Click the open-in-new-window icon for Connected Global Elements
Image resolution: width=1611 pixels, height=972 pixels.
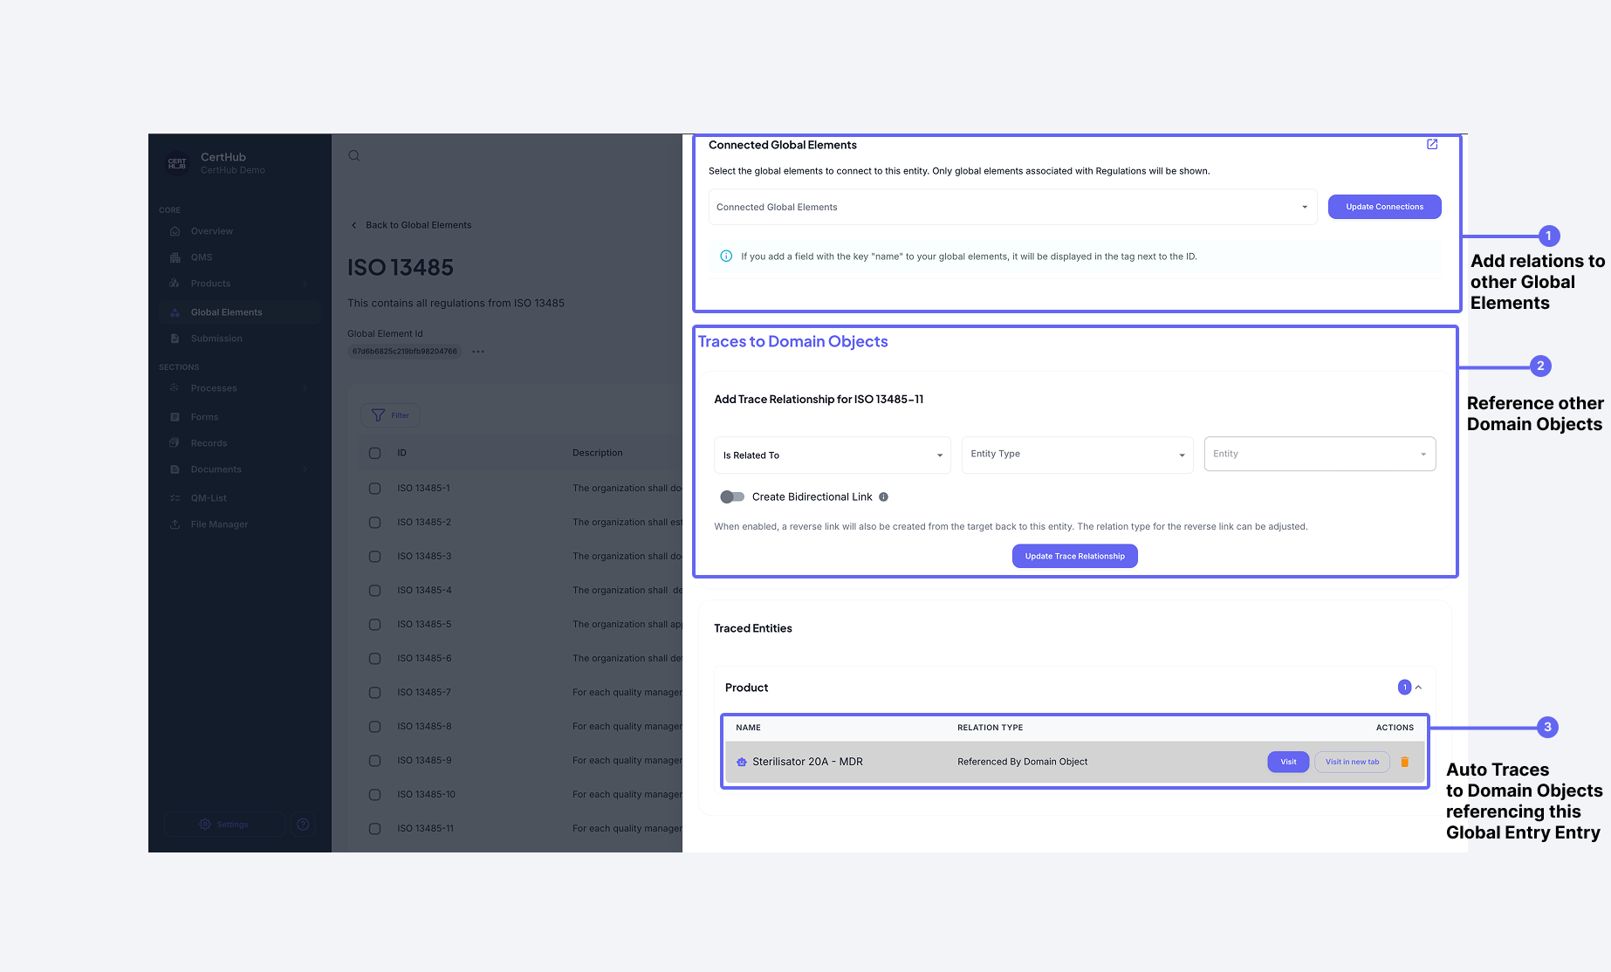1432,145
